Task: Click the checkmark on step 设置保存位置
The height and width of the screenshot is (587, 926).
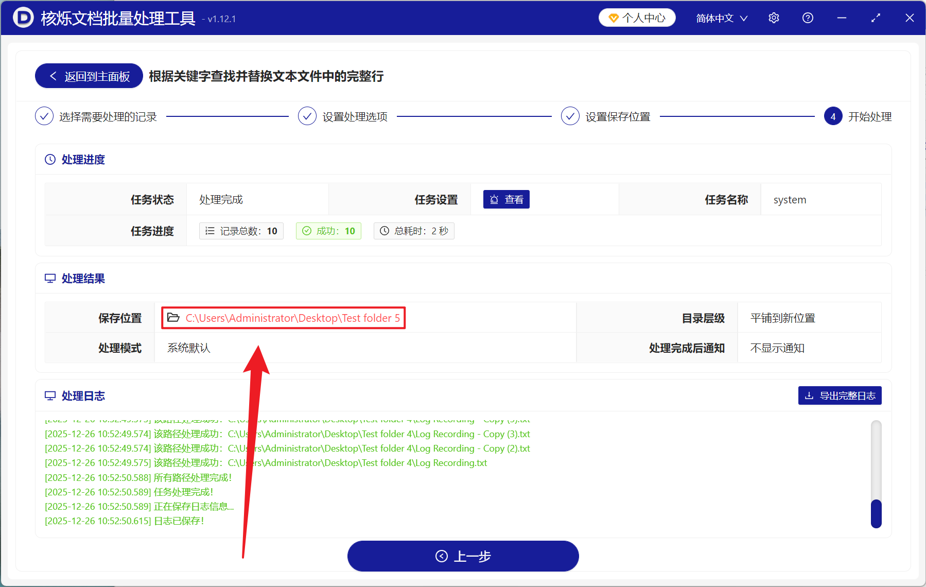Action: click(570, 116)
